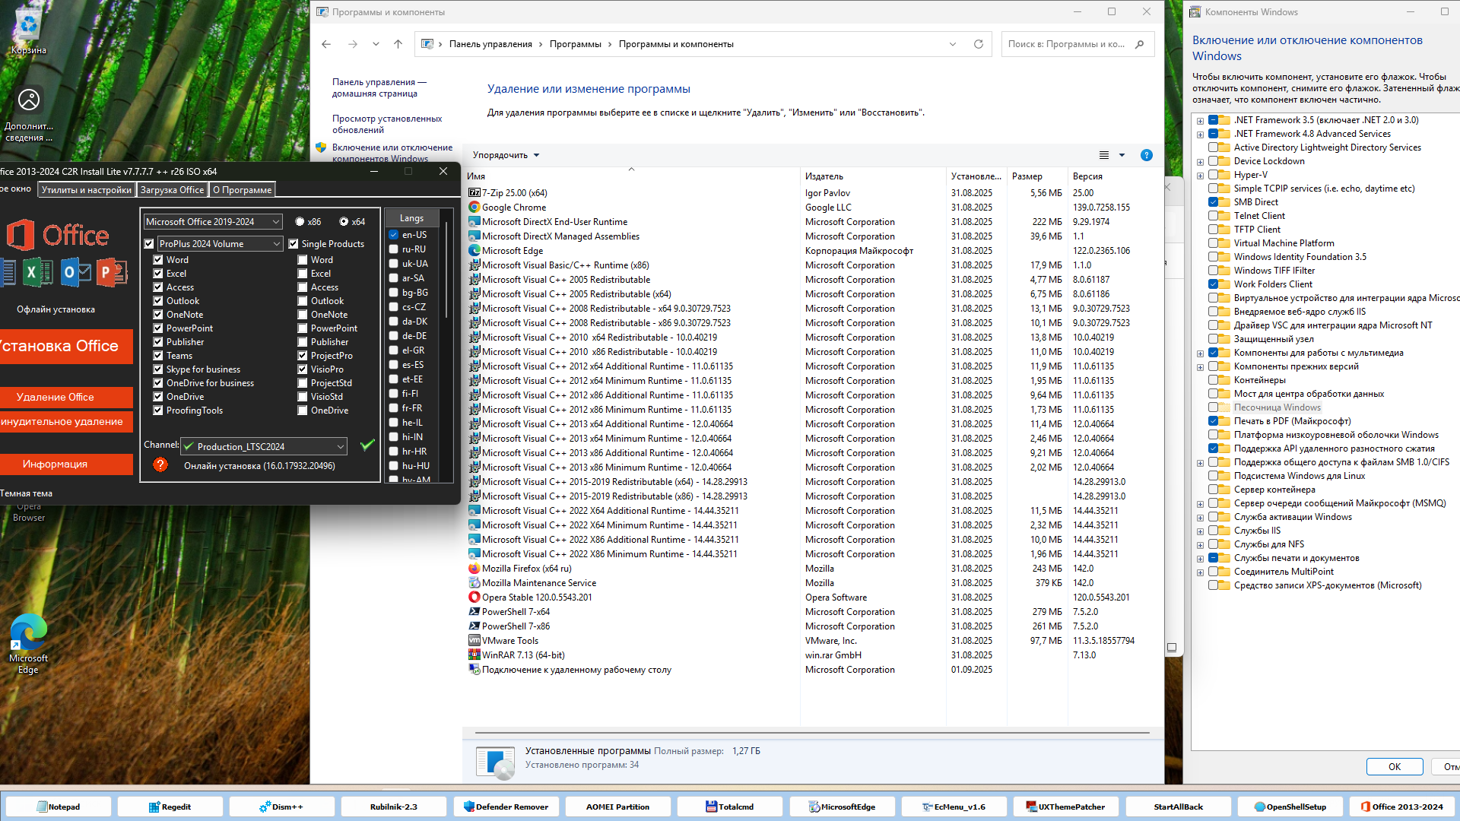
Task: Open the Microsoft Office 2019-2024 version dropdown
Action: coord(213,222)
